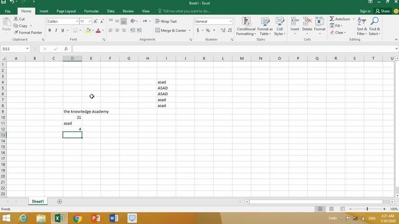Image resolution: width=399 pixels, height=224 pixels.
Task: Open Conditional Formatting
Action: tap(246, 26)
